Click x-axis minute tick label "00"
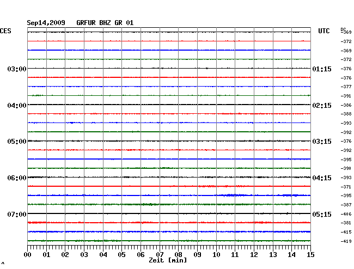Viewport: 354px width, 269px height. 28,255
